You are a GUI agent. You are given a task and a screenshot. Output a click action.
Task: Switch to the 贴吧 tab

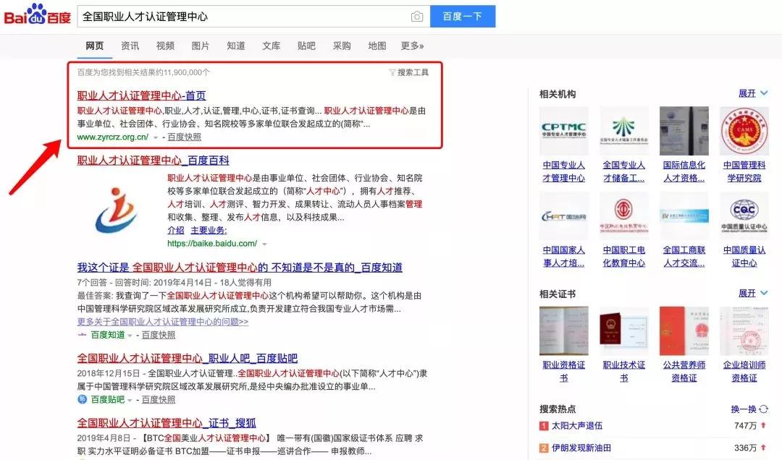[x=306, y=46]
